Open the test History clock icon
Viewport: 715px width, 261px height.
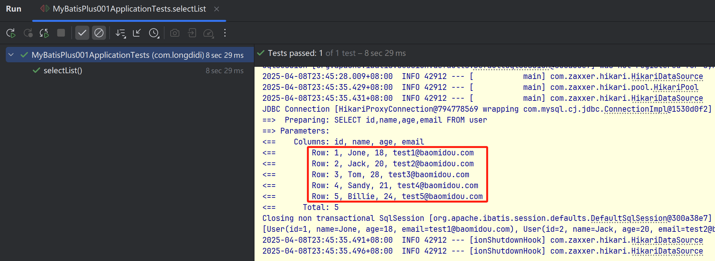[154, 33]
